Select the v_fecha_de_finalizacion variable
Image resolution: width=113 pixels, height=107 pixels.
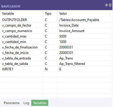tap(20, 47)
